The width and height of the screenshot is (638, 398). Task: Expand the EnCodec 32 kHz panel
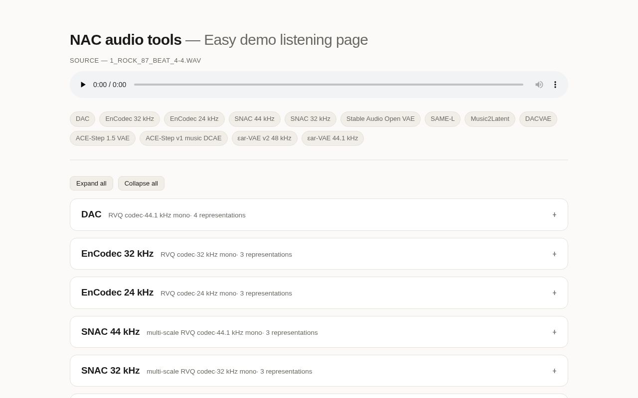pyautogui.click(x=319, y=254)
